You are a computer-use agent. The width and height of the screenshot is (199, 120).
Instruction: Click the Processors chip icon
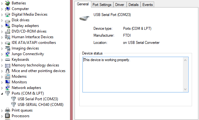click(x=8, y=116)
